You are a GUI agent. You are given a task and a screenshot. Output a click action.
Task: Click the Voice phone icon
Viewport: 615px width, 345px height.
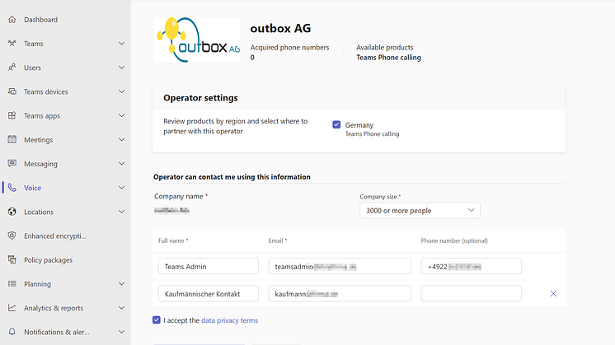12,188
